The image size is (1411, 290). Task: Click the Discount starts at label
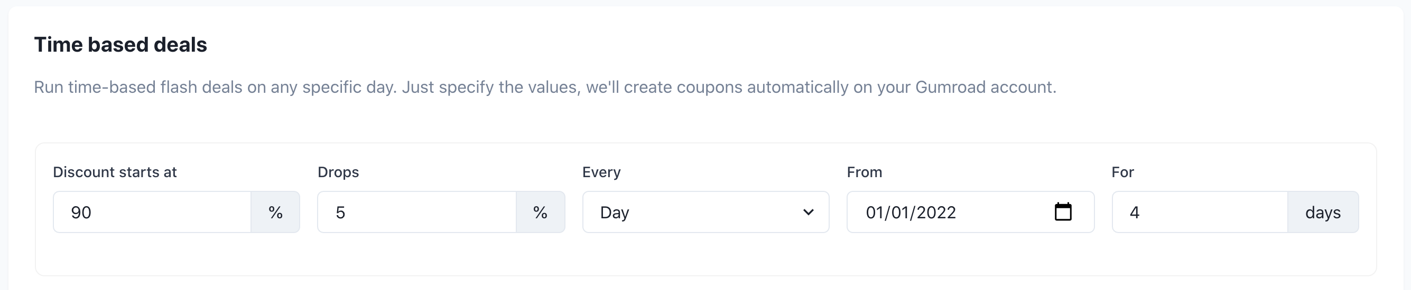[x=115, y=172]
